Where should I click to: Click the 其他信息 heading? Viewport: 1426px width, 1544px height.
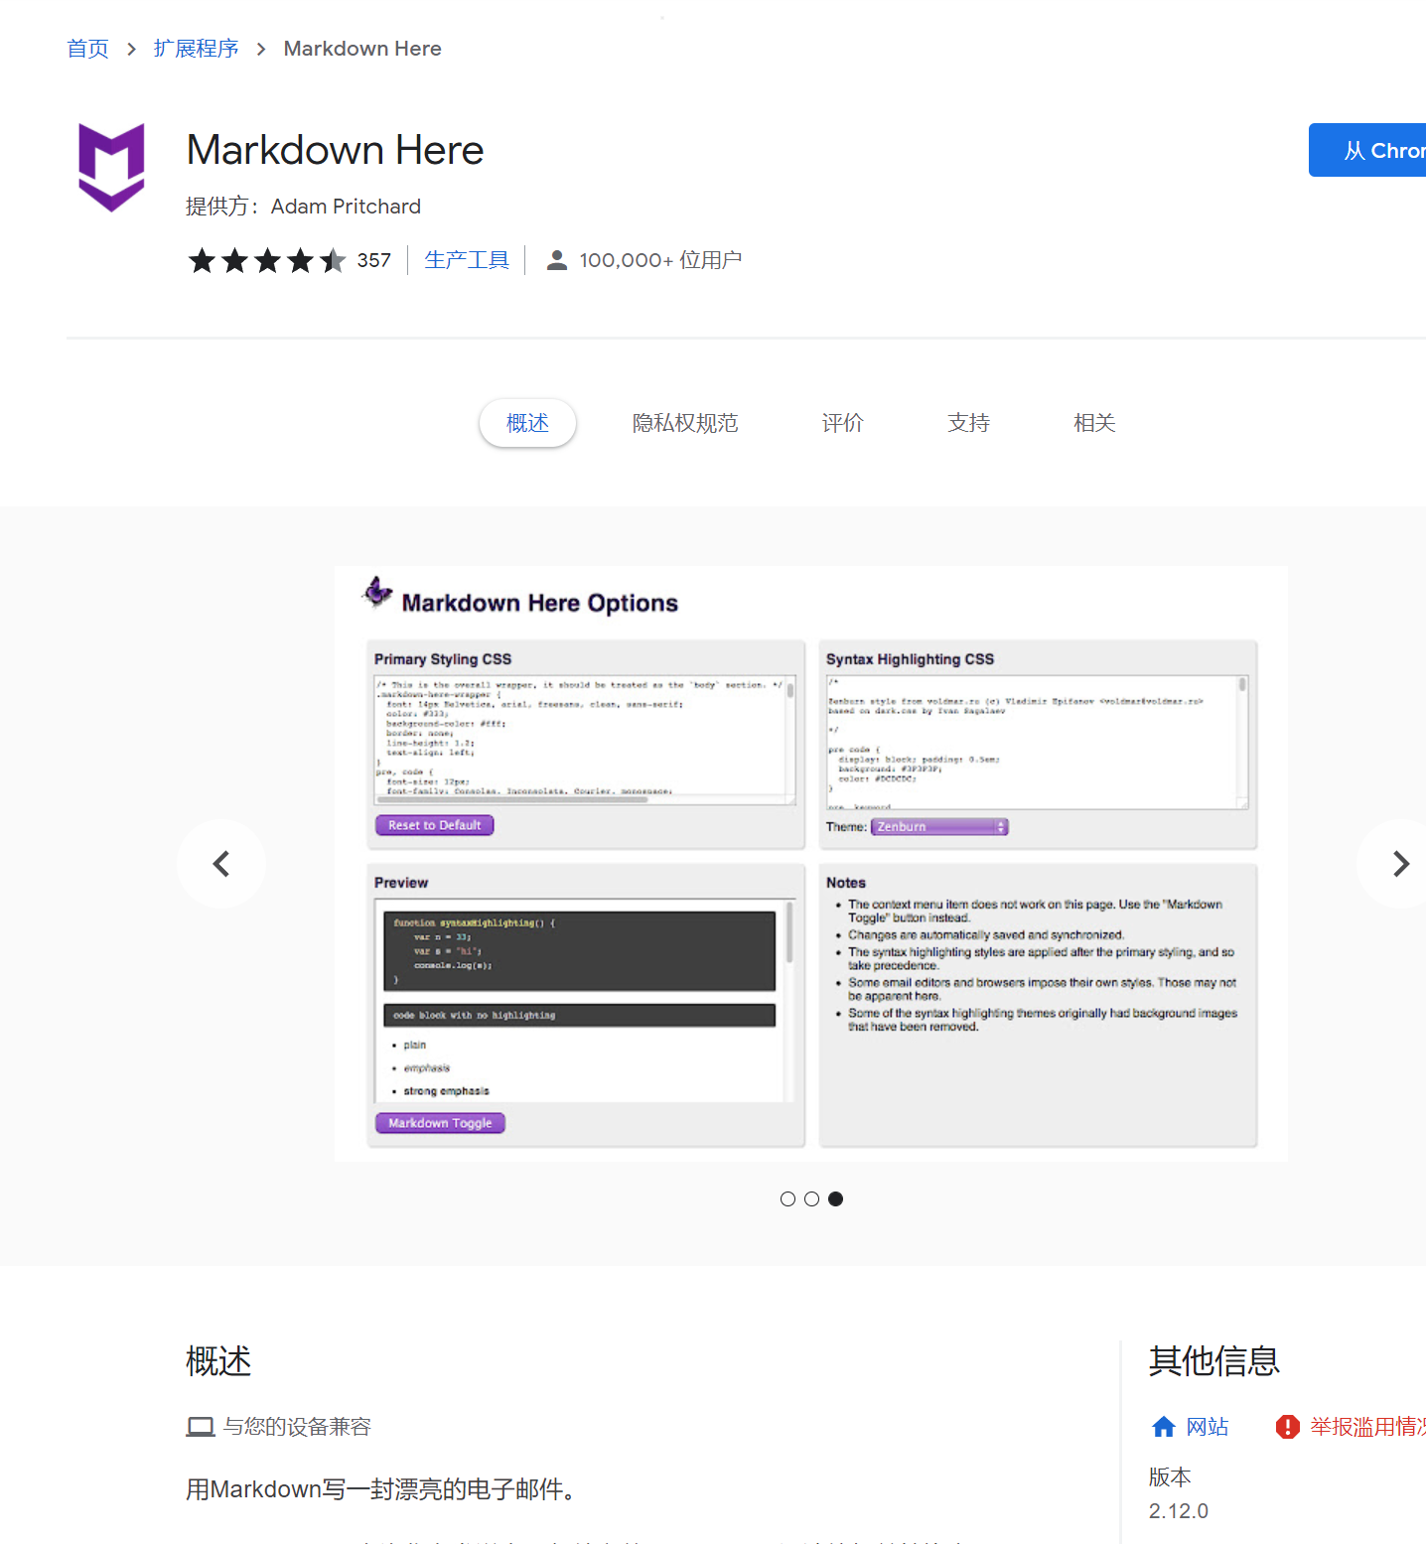coord(1213,1360)
